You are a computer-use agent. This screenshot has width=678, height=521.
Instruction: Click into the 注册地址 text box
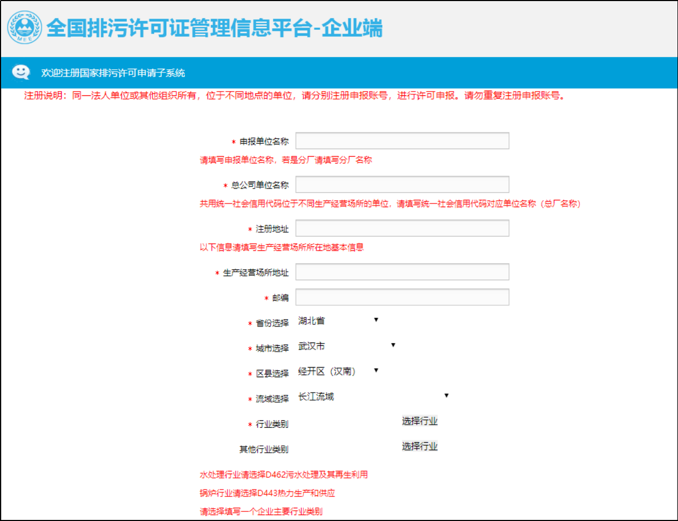click(x=402, y=228)
